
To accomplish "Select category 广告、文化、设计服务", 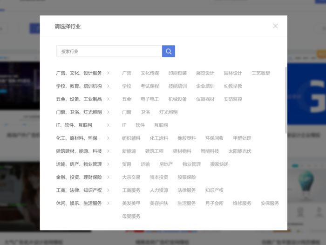I will click(79, 73).
